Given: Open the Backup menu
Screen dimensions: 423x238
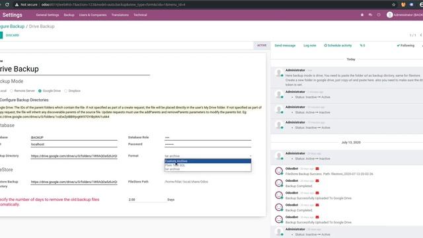Looking at the screenshot, I should [69, 15].
